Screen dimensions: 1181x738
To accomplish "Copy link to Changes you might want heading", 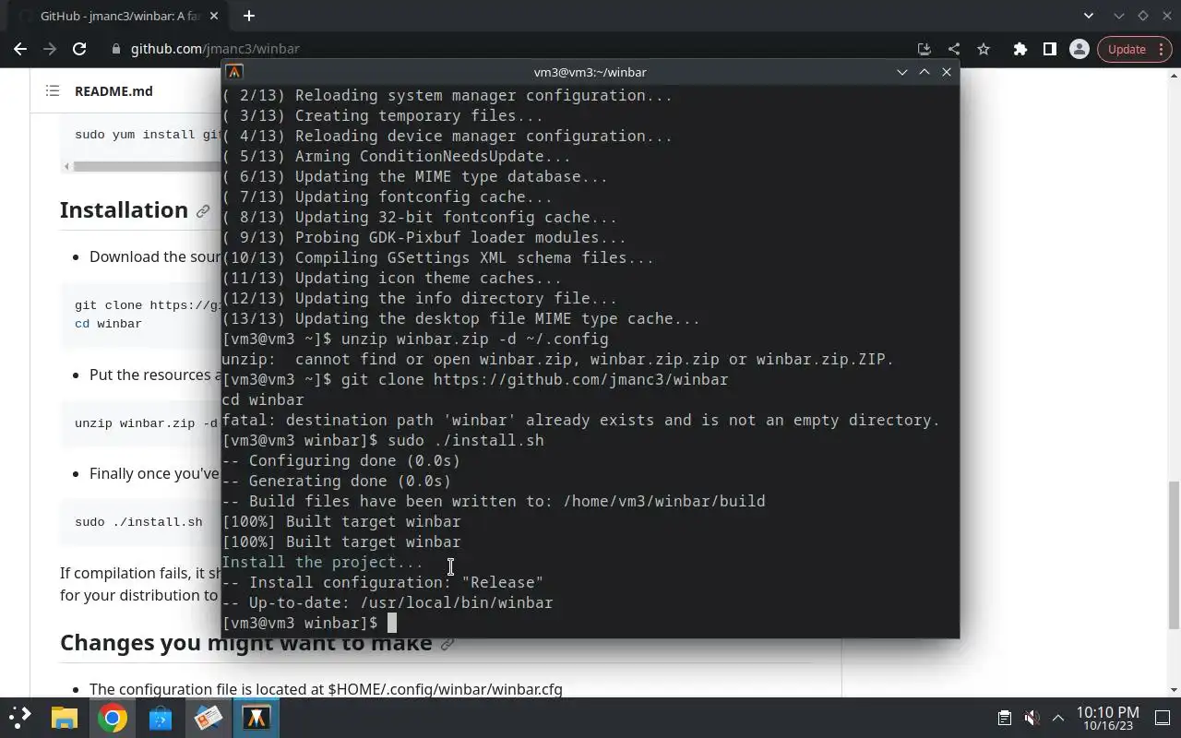I will point(447,644).
